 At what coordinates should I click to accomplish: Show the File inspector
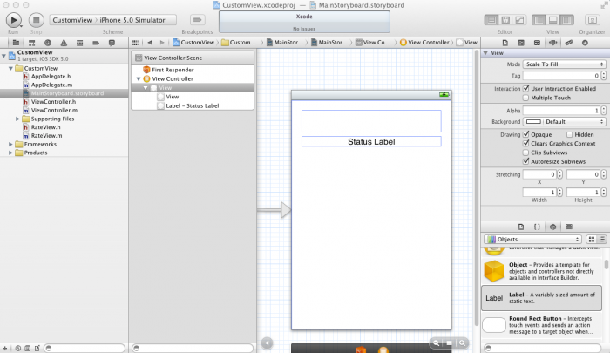[505, 43]
